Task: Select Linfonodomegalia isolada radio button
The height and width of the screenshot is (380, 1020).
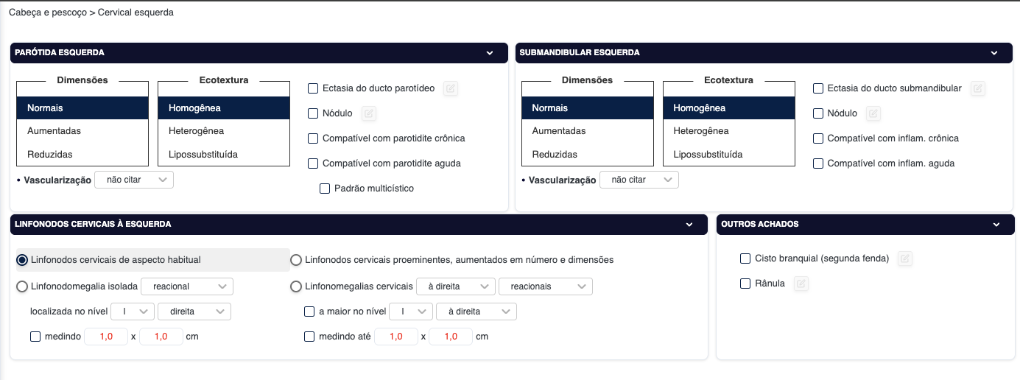Action: tap(22, 286)
